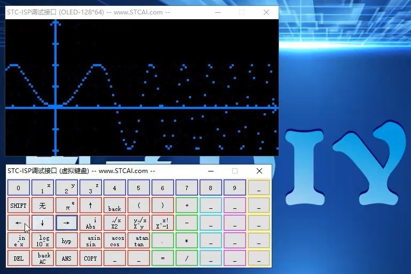Click the left arrow key

pyautogui.click(x=18, y=223)
